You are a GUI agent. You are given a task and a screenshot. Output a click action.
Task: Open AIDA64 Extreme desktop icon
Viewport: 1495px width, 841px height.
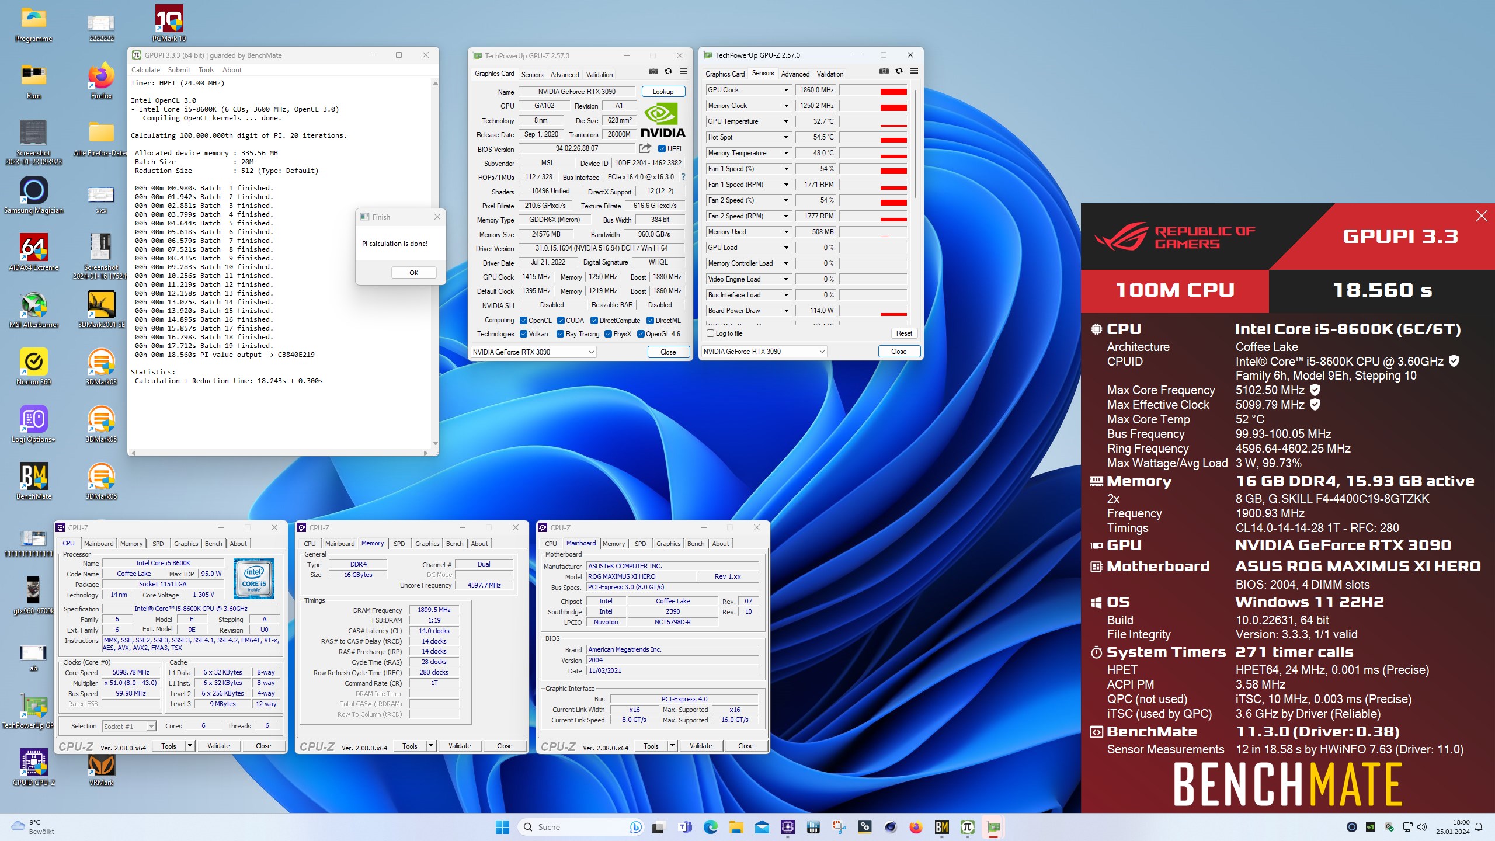coord(33,252)
